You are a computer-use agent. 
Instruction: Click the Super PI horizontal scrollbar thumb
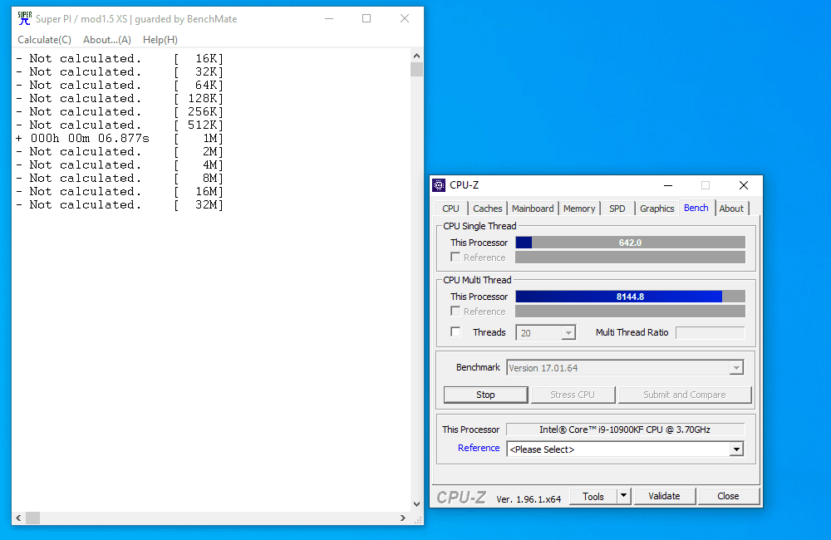(33, 518)
